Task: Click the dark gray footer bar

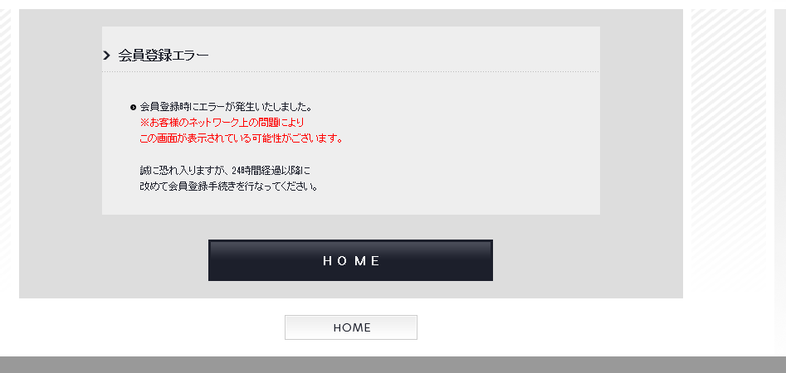Action: pos(393,365)
